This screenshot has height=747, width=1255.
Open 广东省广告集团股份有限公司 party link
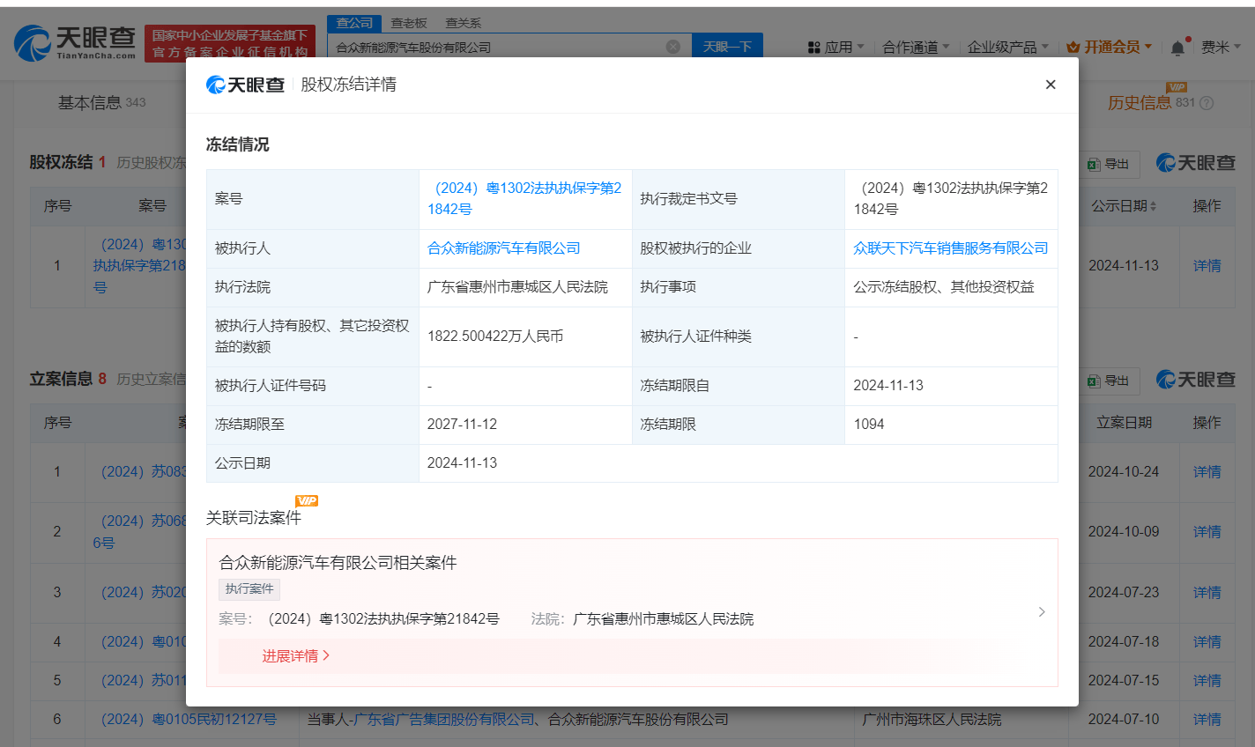(443, 720)
